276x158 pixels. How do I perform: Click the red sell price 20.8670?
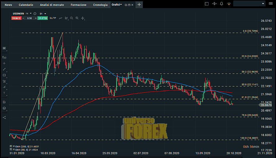click(16, 18)
